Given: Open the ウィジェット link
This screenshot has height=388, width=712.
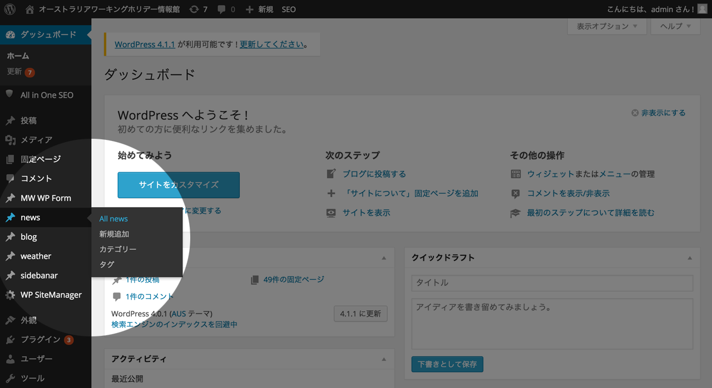Looking at the screenshot, I should click(x=551, y=174).
